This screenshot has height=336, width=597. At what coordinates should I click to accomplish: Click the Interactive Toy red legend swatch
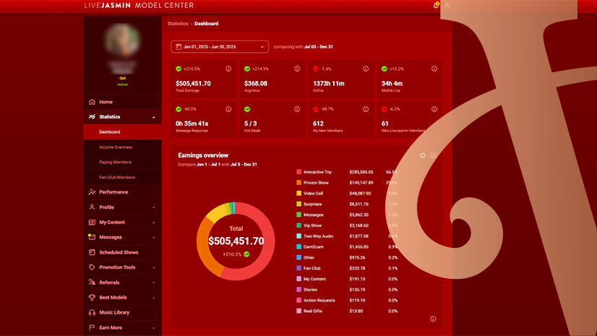click(299, 172)
